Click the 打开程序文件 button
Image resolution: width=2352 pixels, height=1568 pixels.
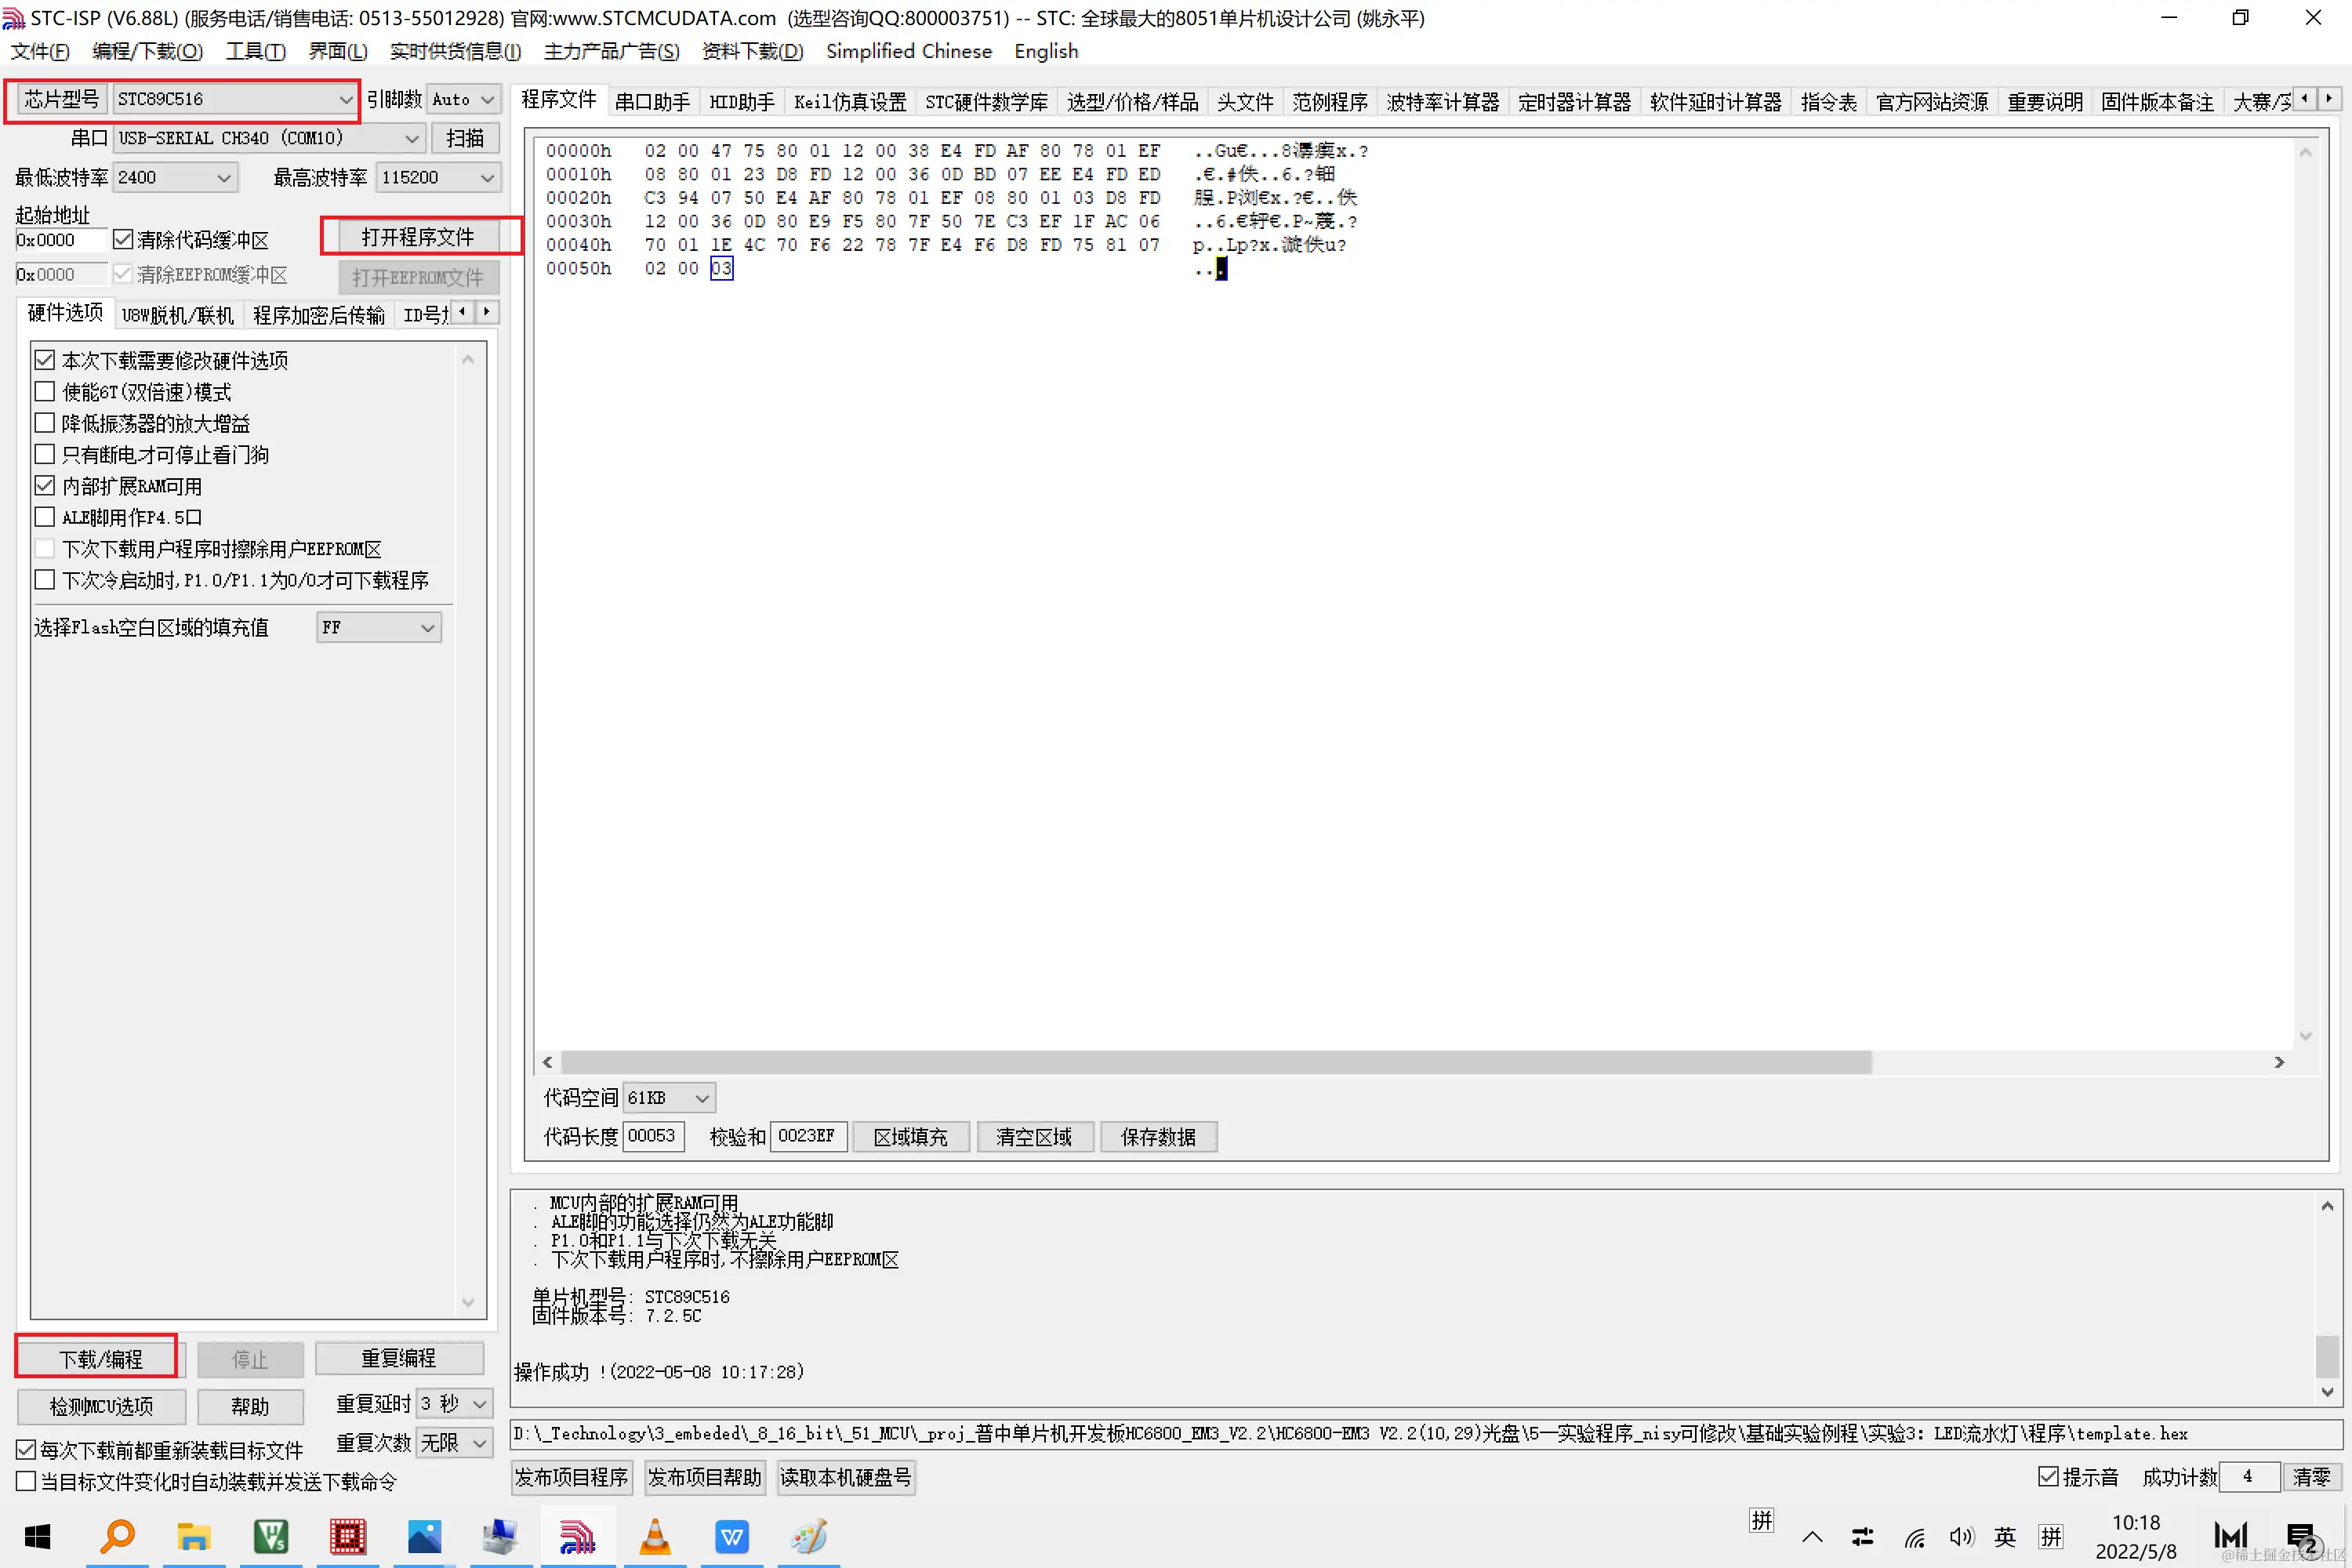[418, 237]
